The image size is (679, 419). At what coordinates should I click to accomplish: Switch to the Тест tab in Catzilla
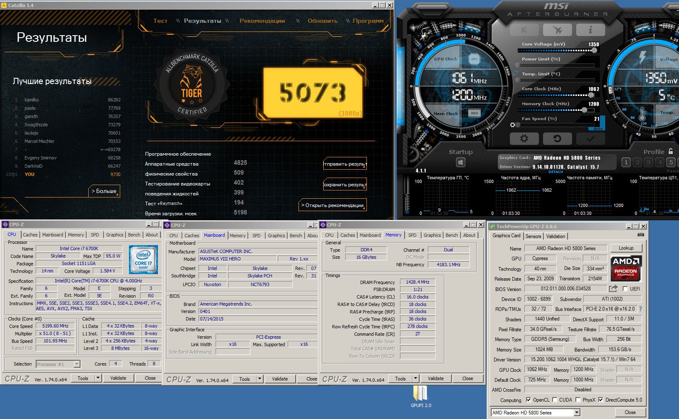click(160, 21)
